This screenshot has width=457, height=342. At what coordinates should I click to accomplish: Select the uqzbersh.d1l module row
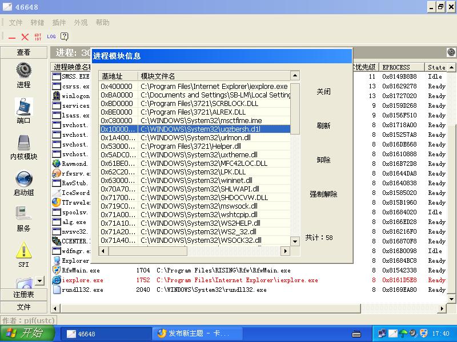point(195,129)
